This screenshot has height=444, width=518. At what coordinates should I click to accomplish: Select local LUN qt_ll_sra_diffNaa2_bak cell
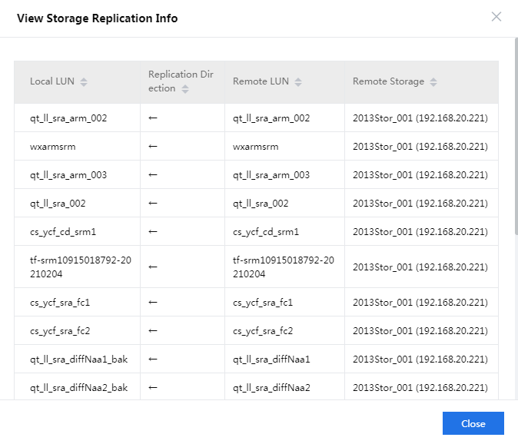pos(78,388)
